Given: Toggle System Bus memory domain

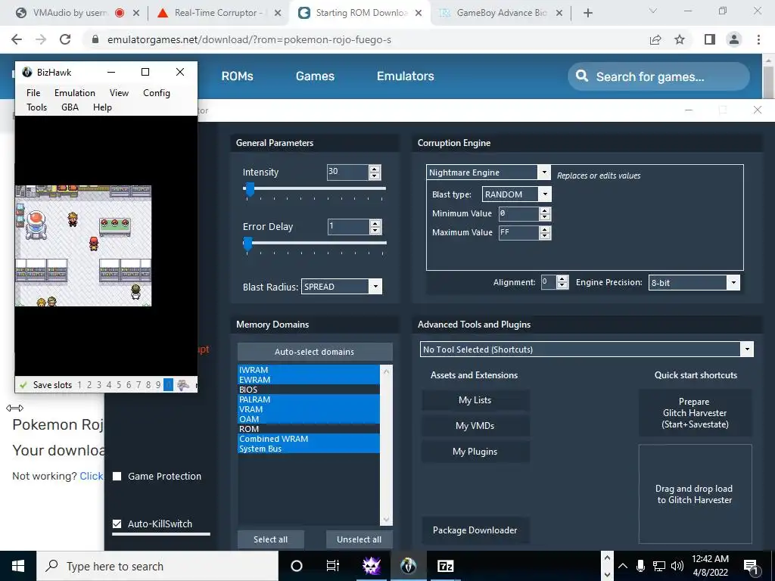Looking at the screenshot, I should point(309,449).
